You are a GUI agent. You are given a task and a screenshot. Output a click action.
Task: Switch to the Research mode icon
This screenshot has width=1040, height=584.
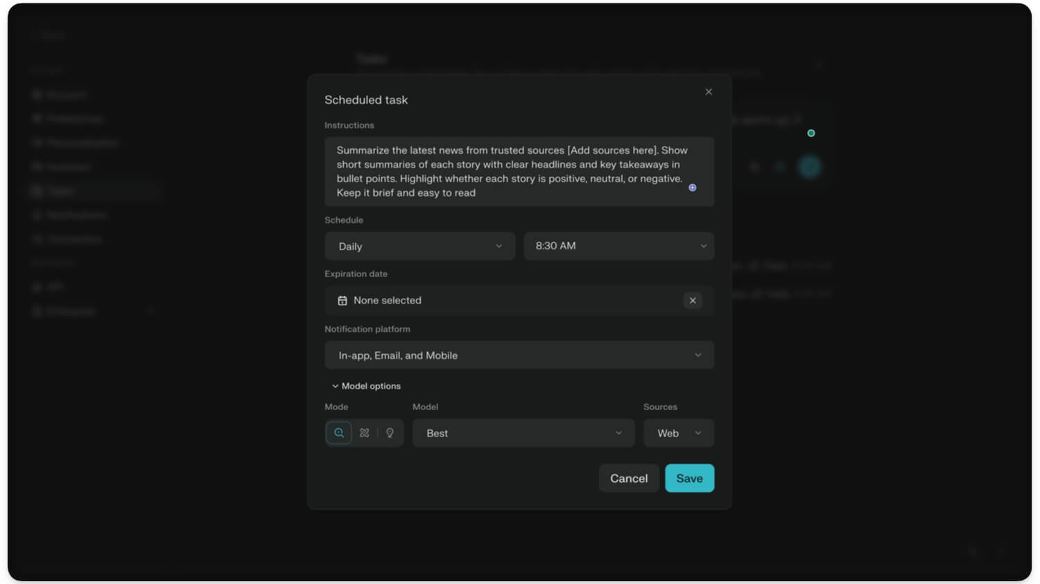[365, 433]
